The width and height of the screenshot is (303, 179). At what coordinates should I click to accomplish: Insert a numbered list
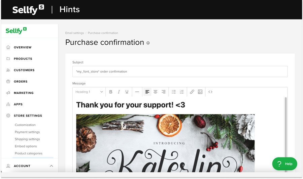pyautogui.click(x=182, y=92)
